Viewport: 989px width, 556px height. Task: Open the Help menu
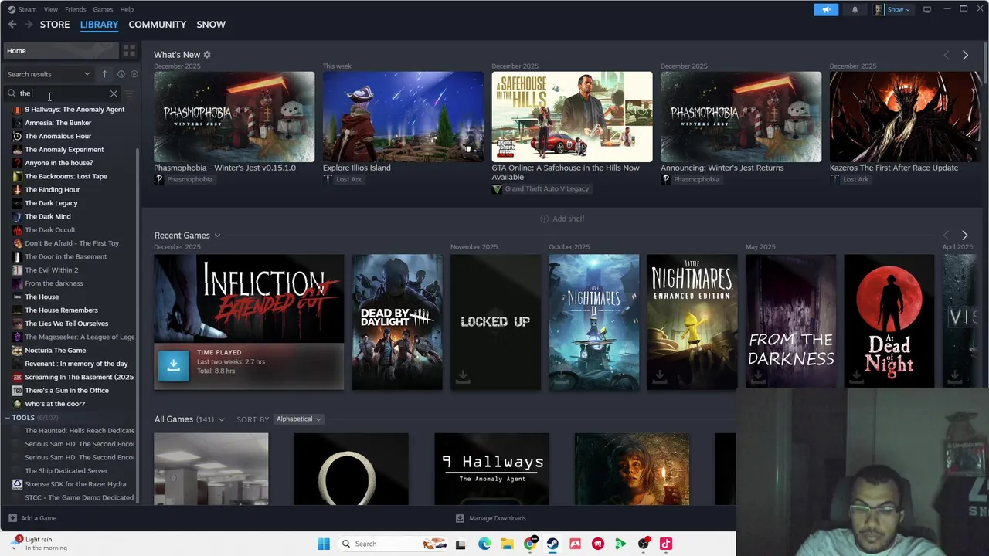[x=127, y=9]
